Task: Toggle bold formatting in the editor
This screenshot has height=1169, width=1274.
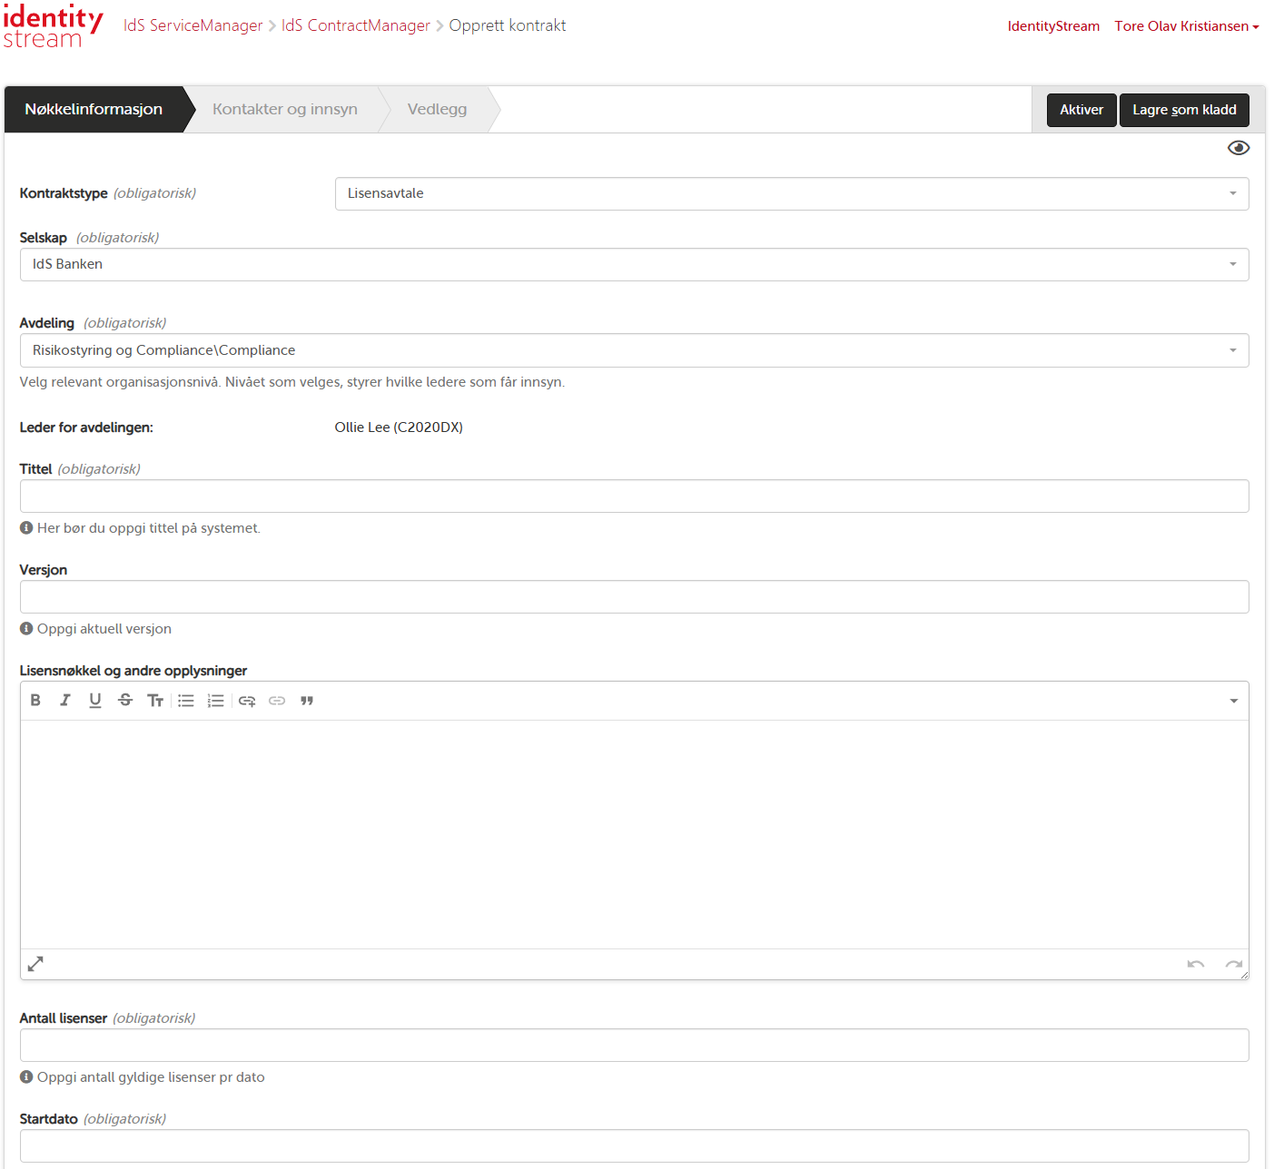Action: (x=35, y=700)
